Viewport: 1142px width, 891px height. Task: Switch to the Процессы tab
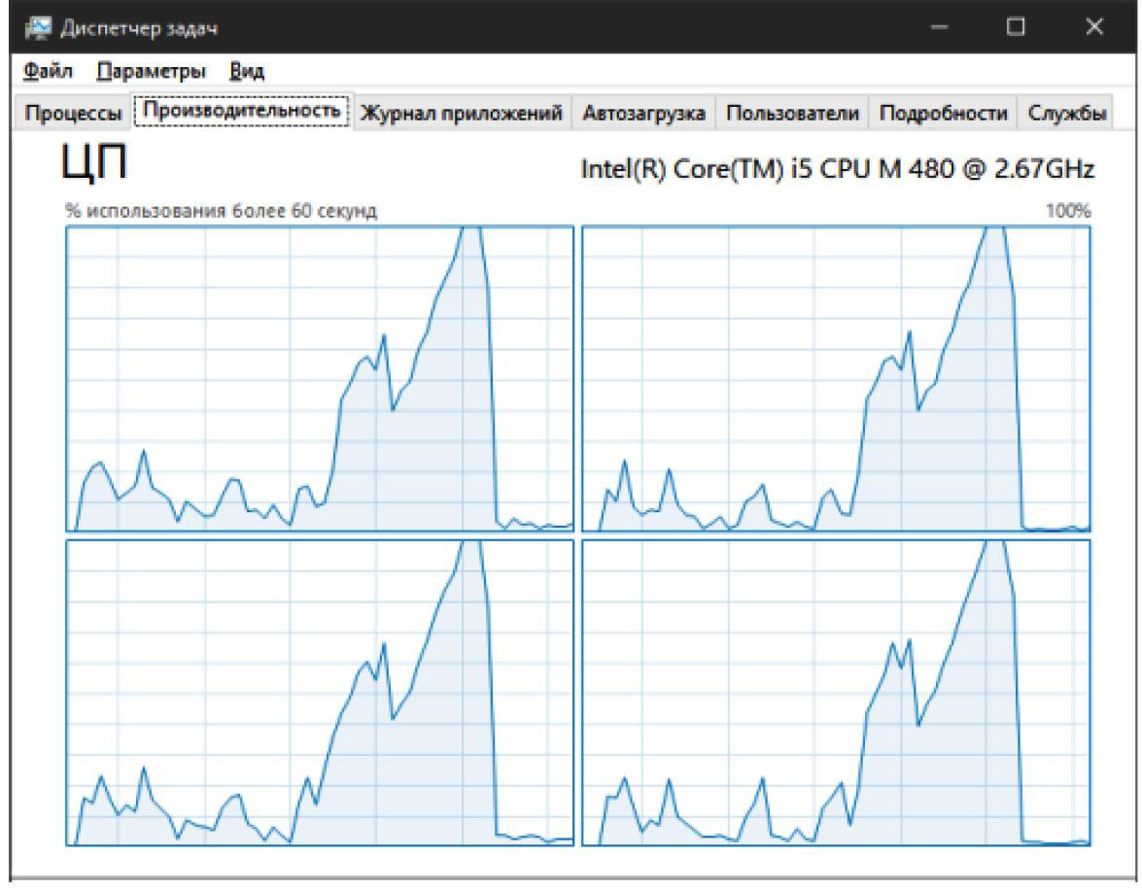[73, 113]
